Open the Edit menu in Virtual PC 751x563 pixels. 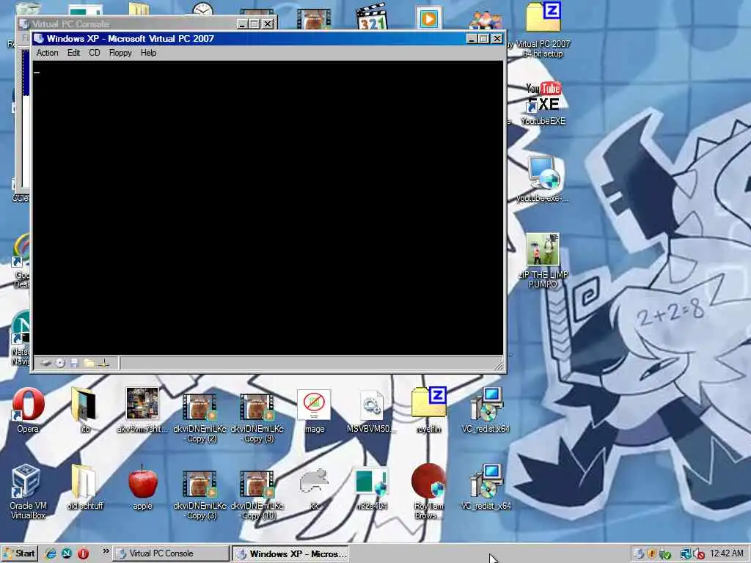coord(73,53)
